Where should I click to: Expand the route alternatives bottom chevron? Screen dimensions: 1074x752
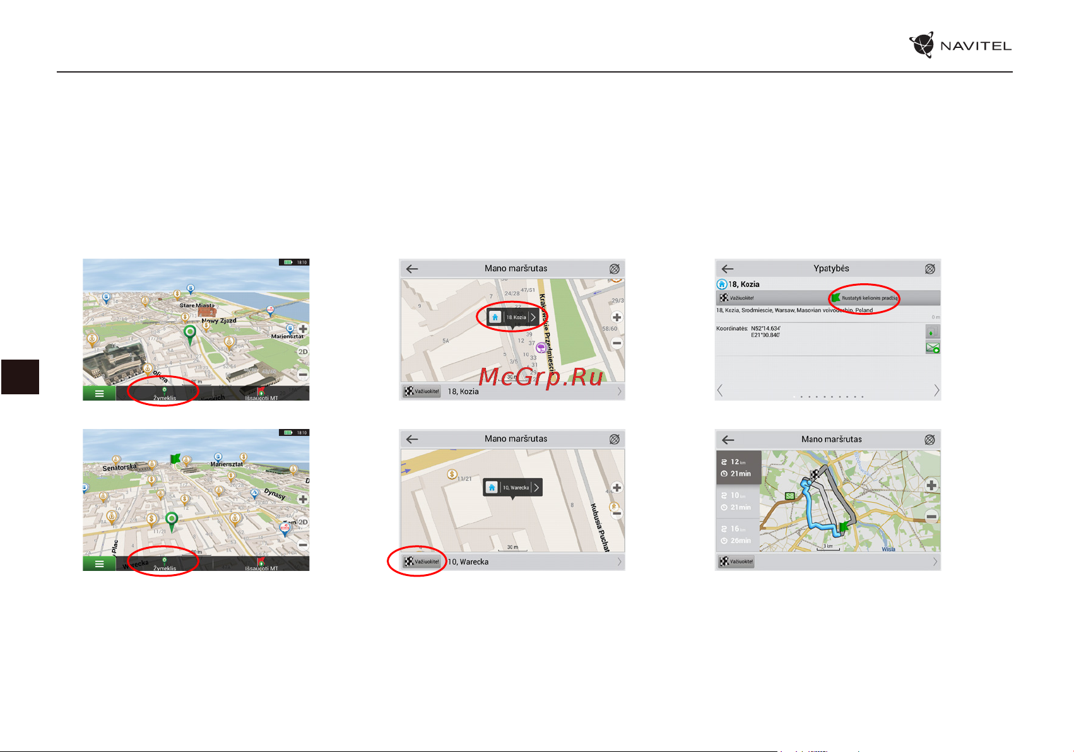[935, 561]
